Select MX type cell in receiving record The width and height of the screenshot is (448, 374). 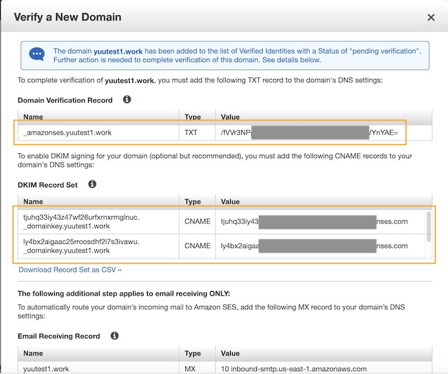pos(190,369)
